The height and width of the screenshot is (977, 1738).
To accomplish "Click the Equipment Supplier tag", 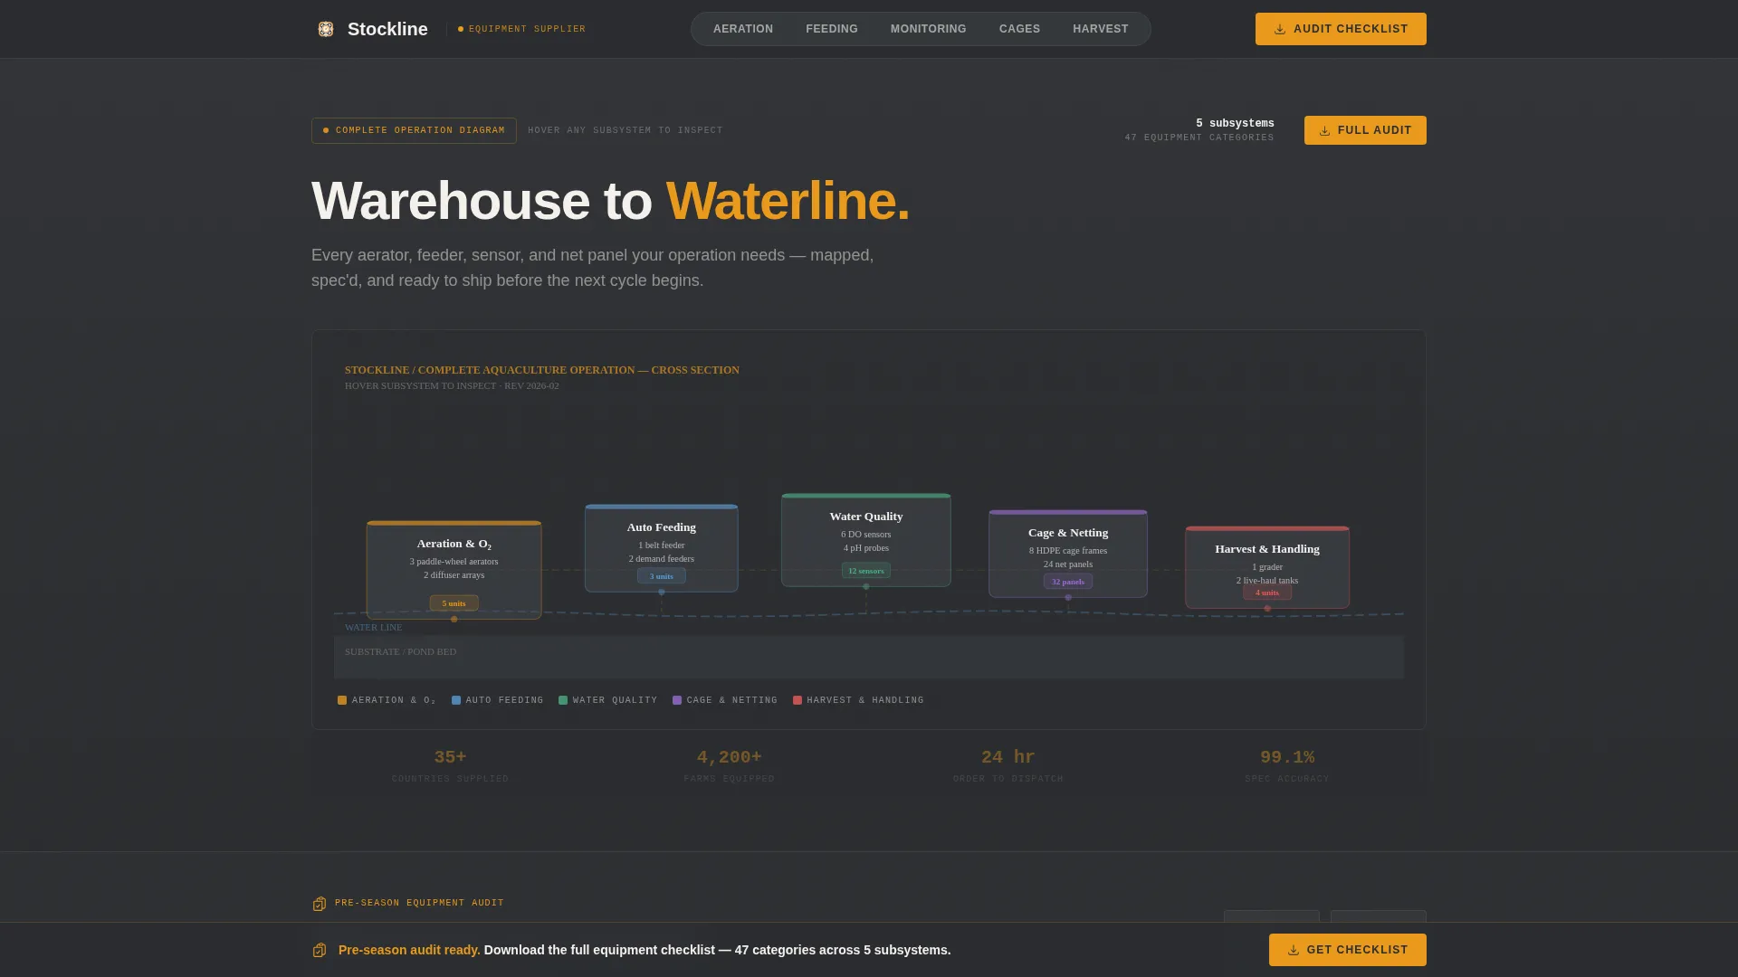I will [x=521, y=29].
